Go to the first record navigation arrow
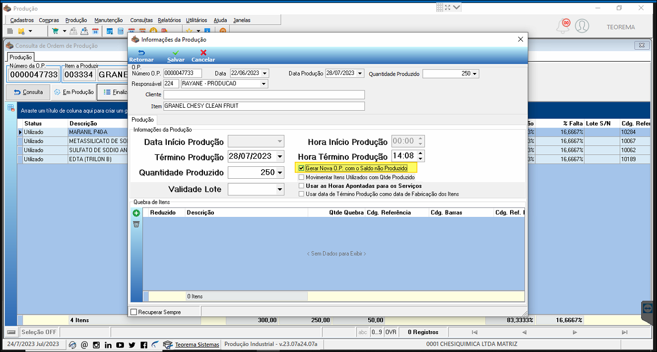657x352 pixels. [x=474, y=332]
